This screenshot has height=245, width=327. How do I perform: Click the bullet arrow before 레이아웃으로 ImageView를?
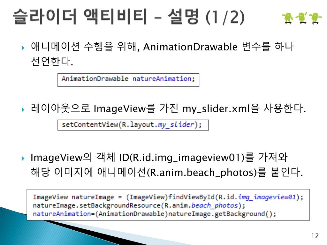click(x=23, y=109)
